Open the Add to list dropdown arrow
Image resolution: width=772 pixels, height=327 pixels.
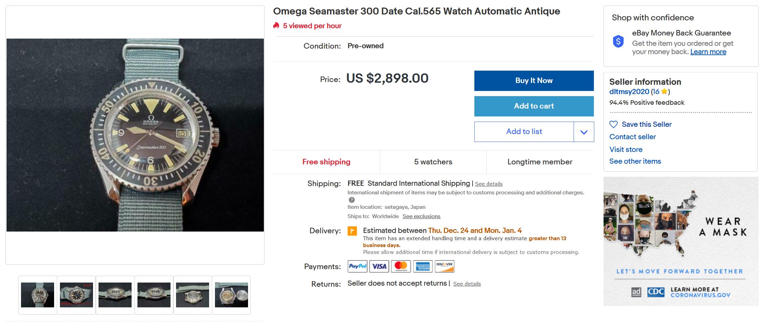point(584,132)
